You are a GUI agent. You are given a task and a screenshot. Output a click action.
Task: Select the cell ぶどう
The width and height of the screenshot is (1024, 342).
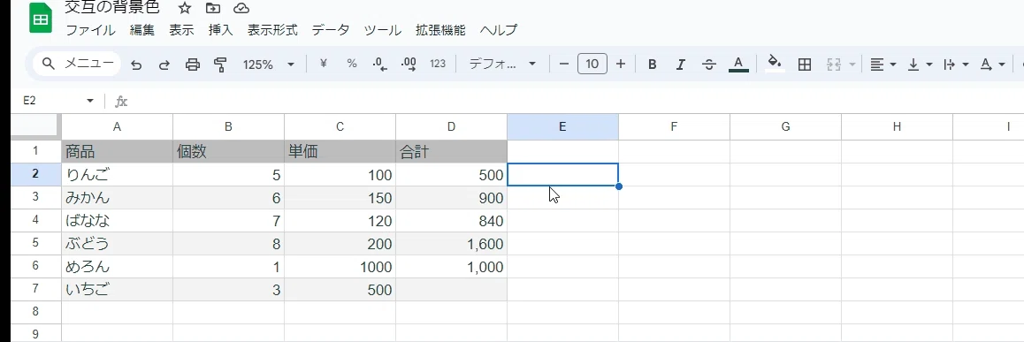pyautogui.click(x=118, y=243)
